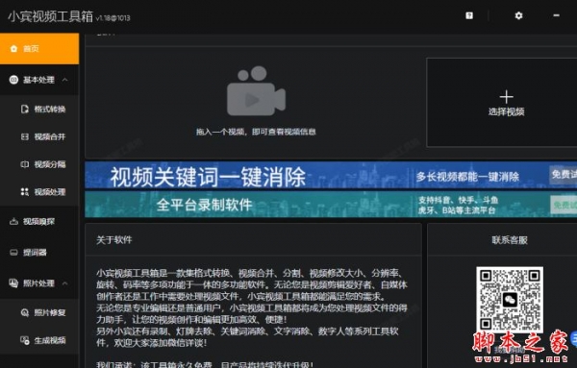Click the 拖入一个视频，即可查看视频信息 hint text
The height and width of the screenshot is (368, 577).
pyautogui.click(x=256, y=132)
